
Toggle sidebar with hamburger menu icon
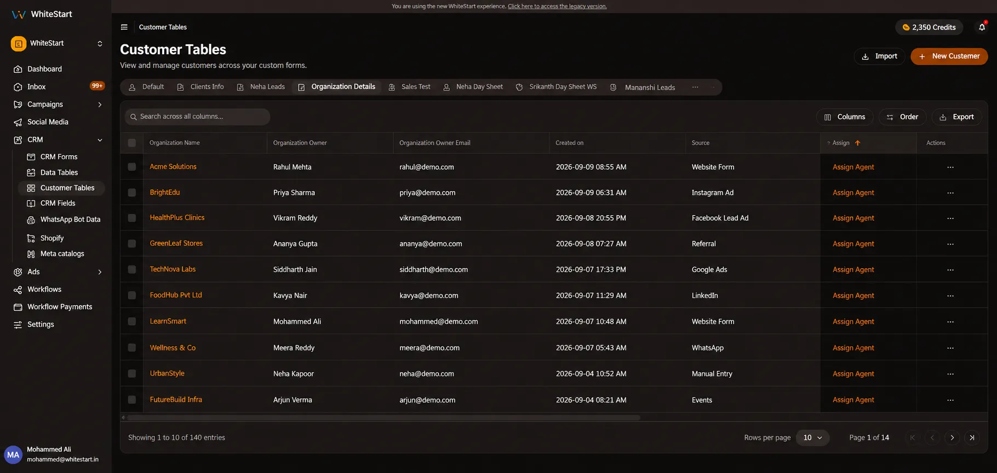pos(124,27)
